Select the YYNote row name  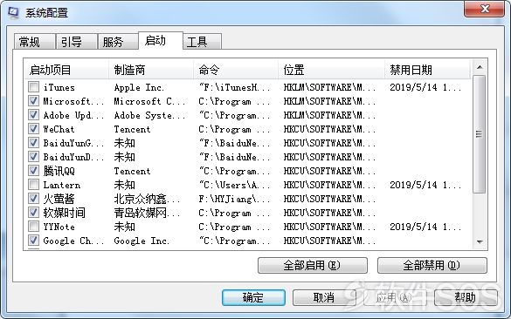(59, 227)
